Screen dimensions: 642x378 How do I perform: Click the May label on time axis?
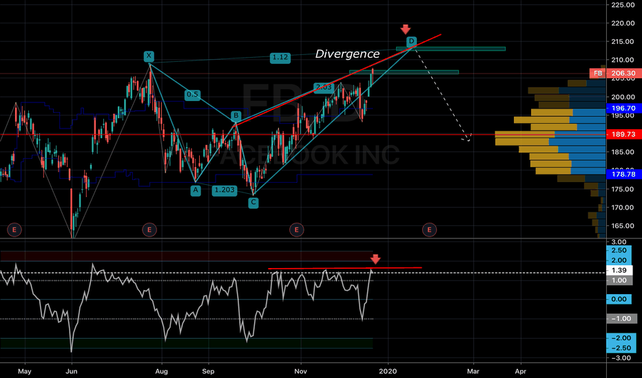click(x=25, y=371)
